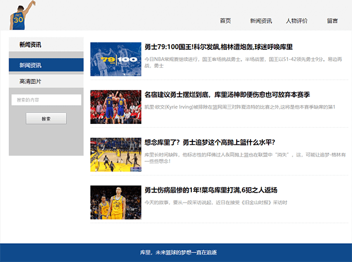The width and height of the screenshot is (352, 262).
Task: Select the 高清图片 sidebar item
Action: (46, 81)
